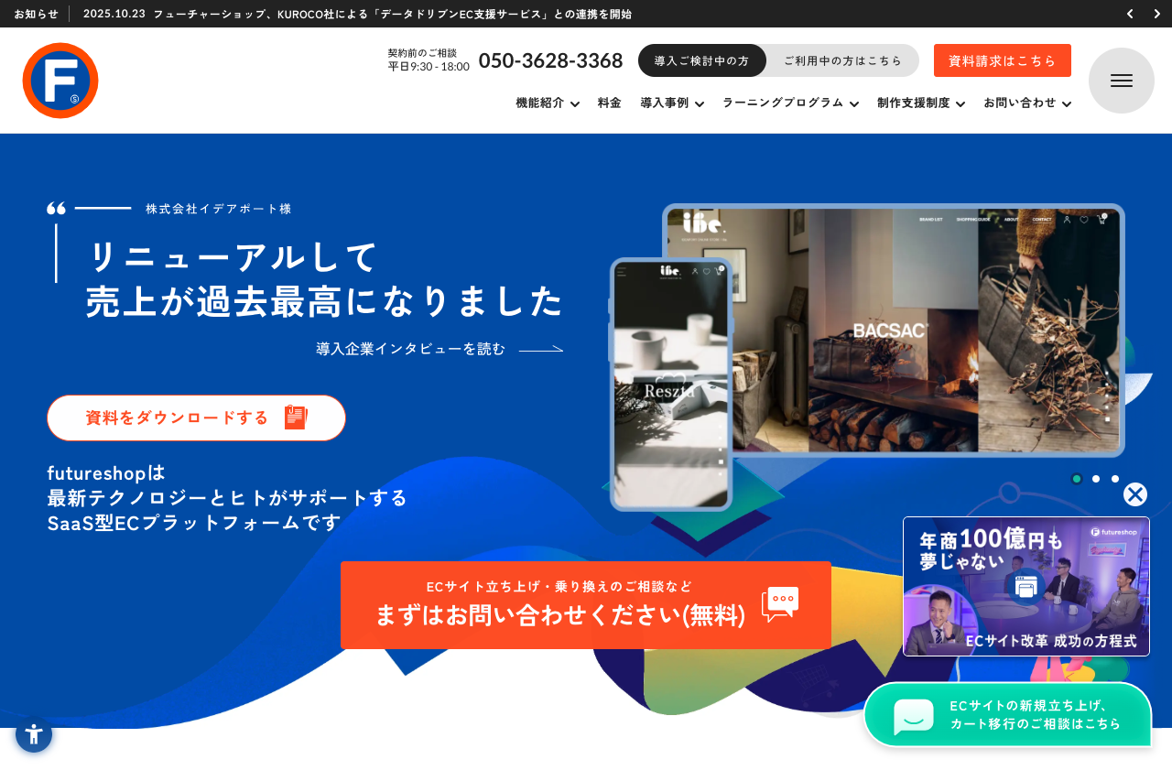Open the 料金 page from navigation
Screen dimensions: 1172x770
(x=609, y=103)
